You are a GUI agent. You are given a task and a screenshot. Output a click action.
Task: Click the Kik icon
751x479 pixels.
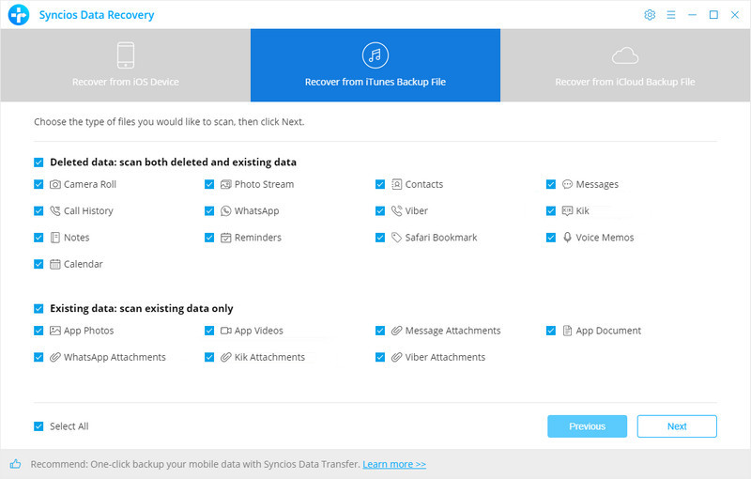click(567, 210)
